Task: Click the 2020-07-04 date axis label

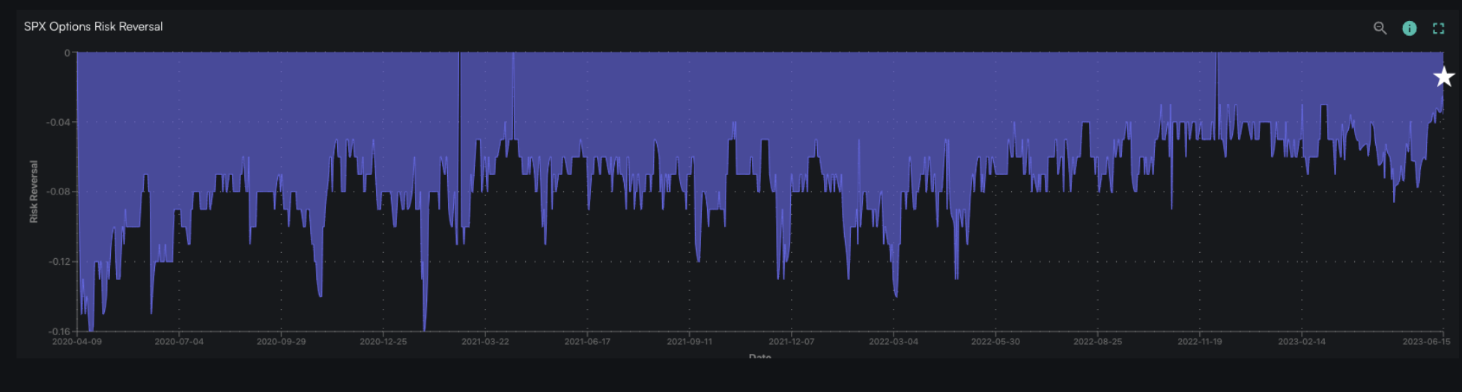Action: tap(179, 341)
